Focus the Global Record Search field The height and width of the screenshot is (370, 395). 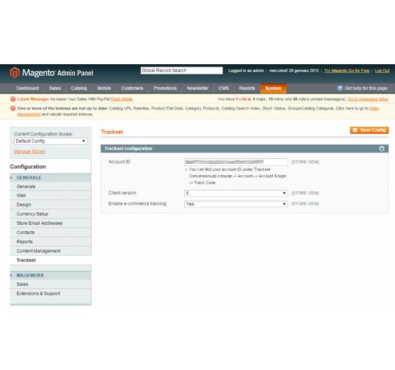[x=181, y=70]
